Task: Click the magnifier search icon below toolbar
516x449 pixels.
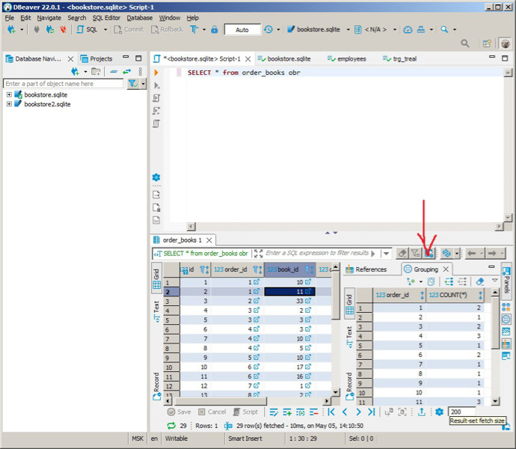Action: click(465, 43)
